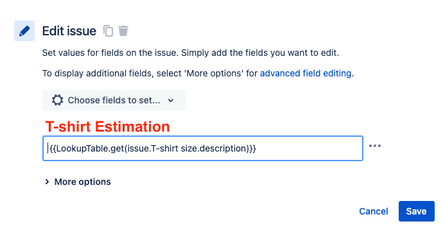Screen dimensions: 443x235
Task: Delete the action with the trash icon
Action: (x=123, y=31)
